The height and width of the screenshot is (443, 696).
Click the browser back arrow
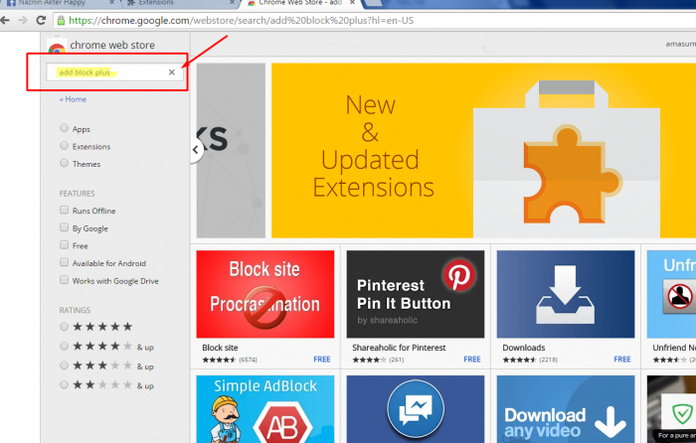tap(4, 21)
